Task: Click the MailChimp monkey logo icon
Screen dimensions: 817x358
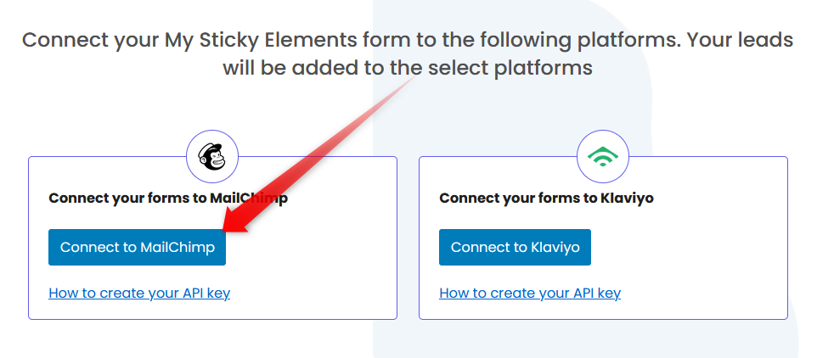Action: click(212, 156)
